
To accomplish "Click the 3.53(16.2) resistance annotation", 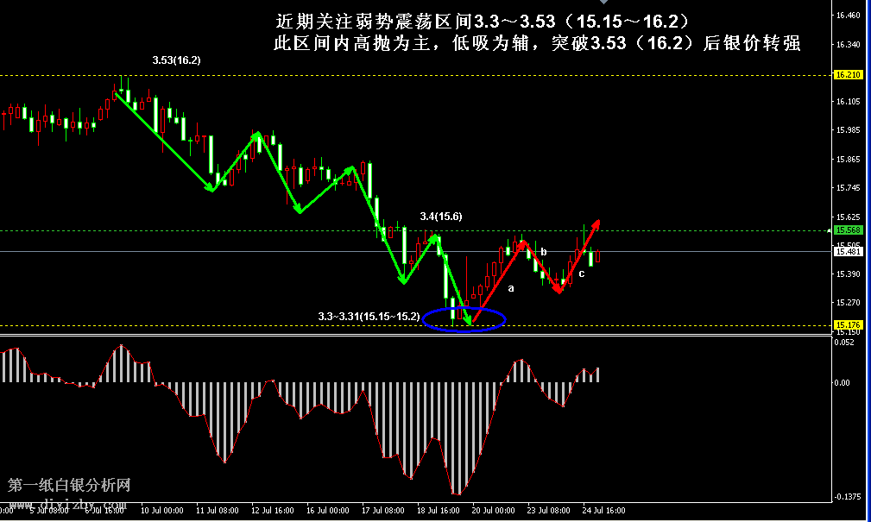I will (176, 60).
